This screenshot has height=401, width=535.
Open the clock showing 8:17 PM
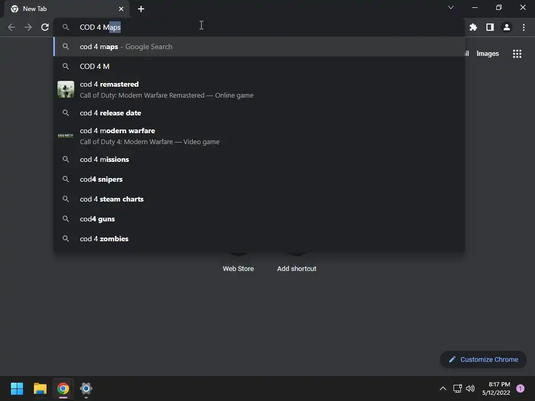pyautogui.click(x=496, y=388)
